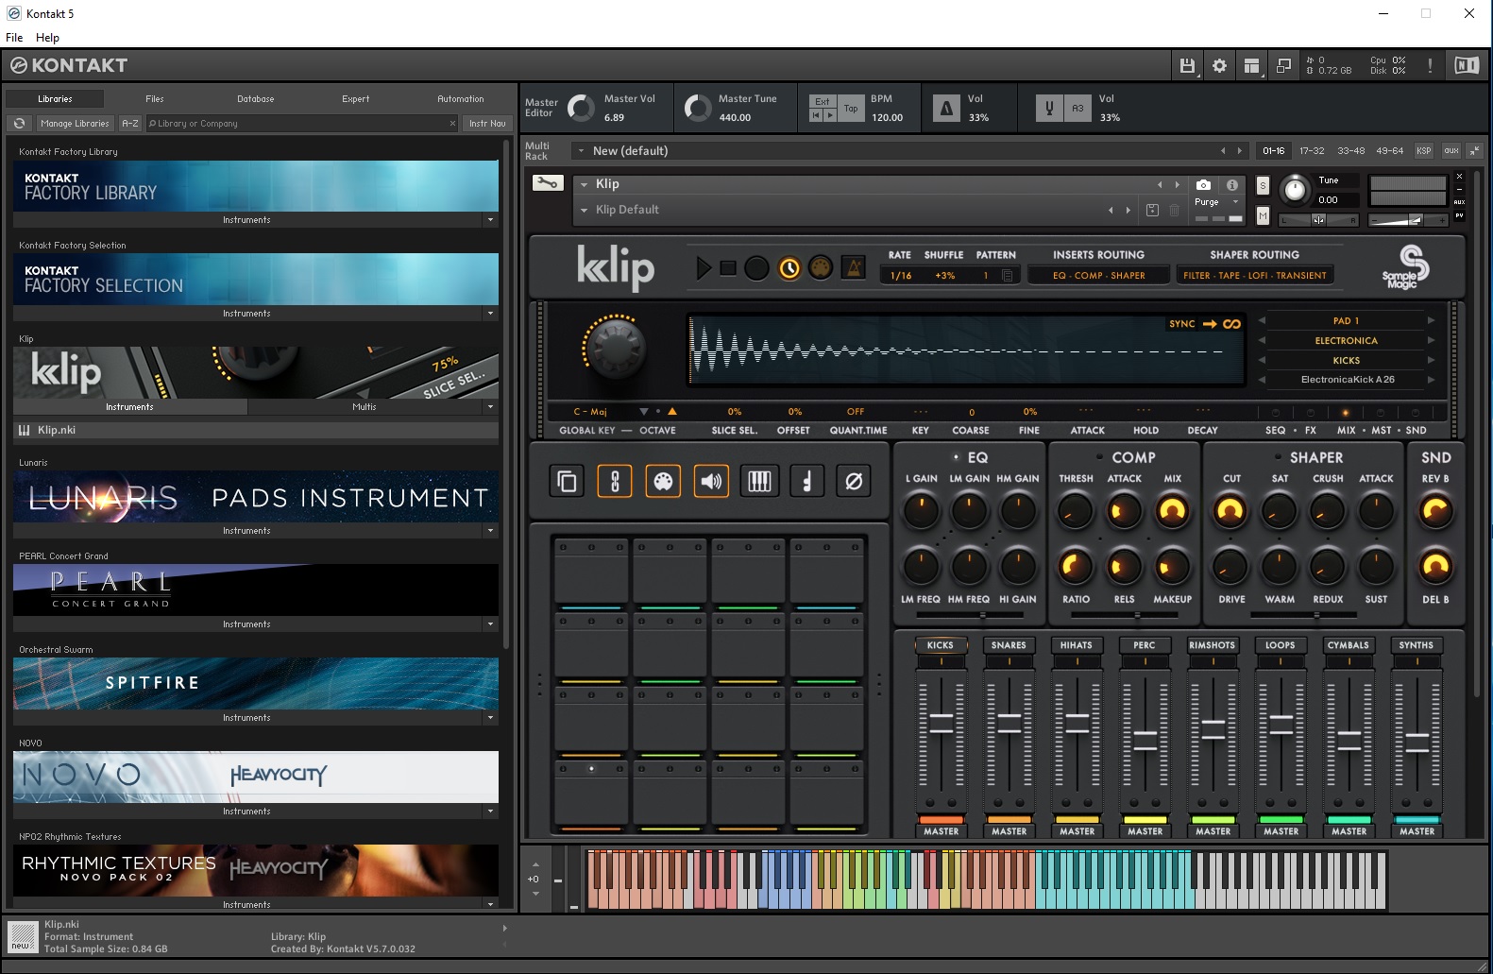Expand NOVO Instruments dropdown arrow
The image size is (1493, 974).
coord(490,812)
